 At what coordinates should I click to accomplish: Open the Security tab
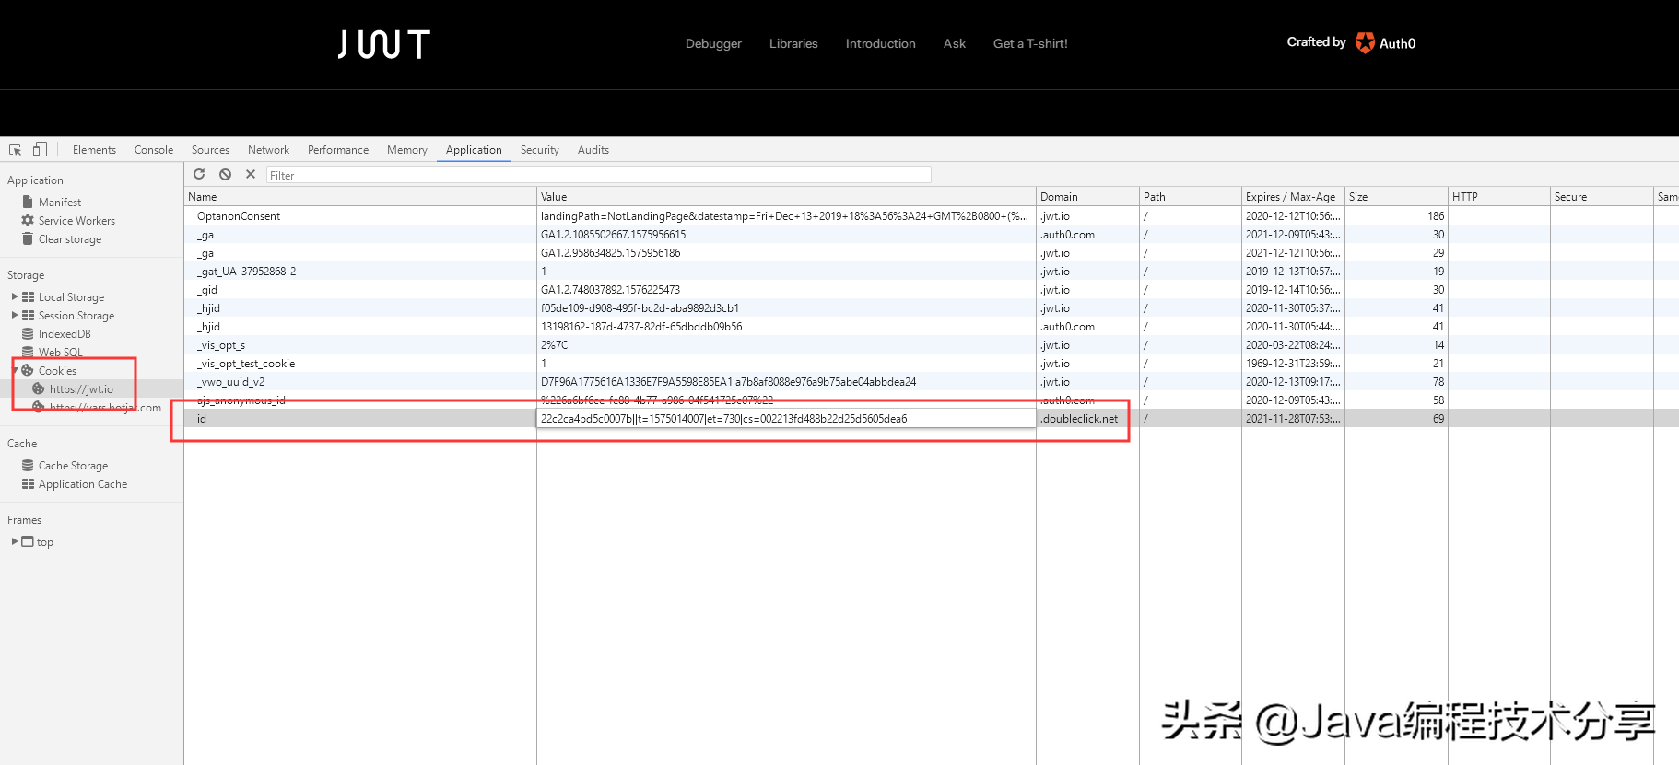coord(539,150)
